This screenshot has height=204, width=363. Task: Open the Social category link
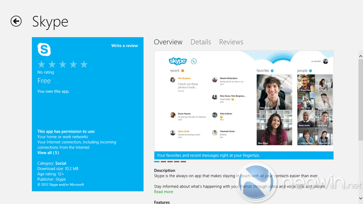pyautogui.click(x=61, y=163)
